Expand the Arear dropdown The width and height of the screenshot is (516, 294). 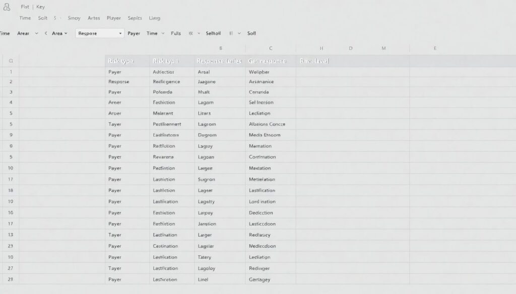pos(37,33)
